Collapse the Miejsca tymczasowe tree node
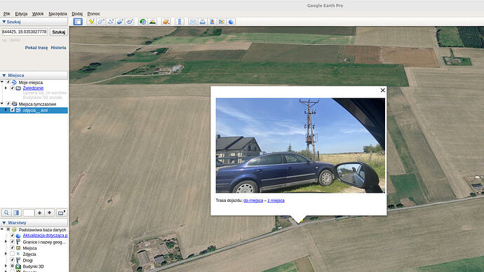484x272 pixels. click(2, 104)
